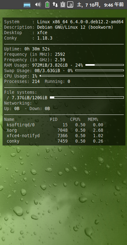Screen dimensions: 127x245
Task: Click the Uptime value text
Action: pyautogui.click(x=37, y=49)
